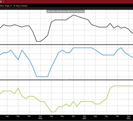The image size is (133, 121).
Task: Activate the Zoom tool in floating toolbar
Action: pos(80,11)
